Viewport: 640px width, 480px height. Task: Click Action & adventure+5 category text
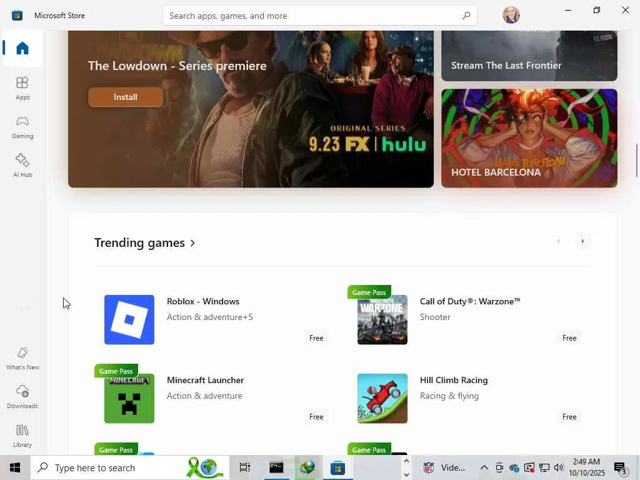[210, 317]
